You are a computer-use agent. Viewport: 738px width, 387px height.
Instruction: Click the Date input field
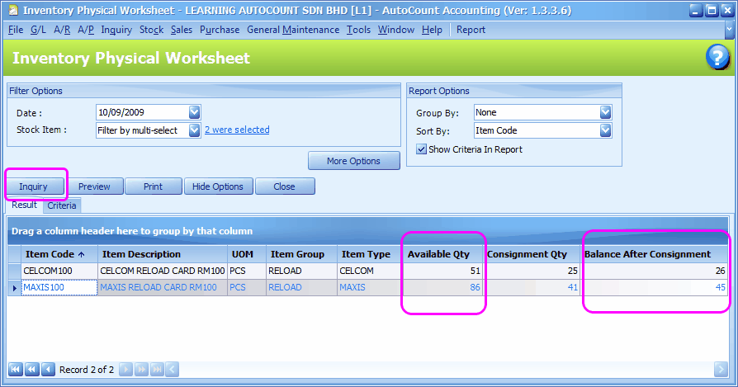pos(143,112)
